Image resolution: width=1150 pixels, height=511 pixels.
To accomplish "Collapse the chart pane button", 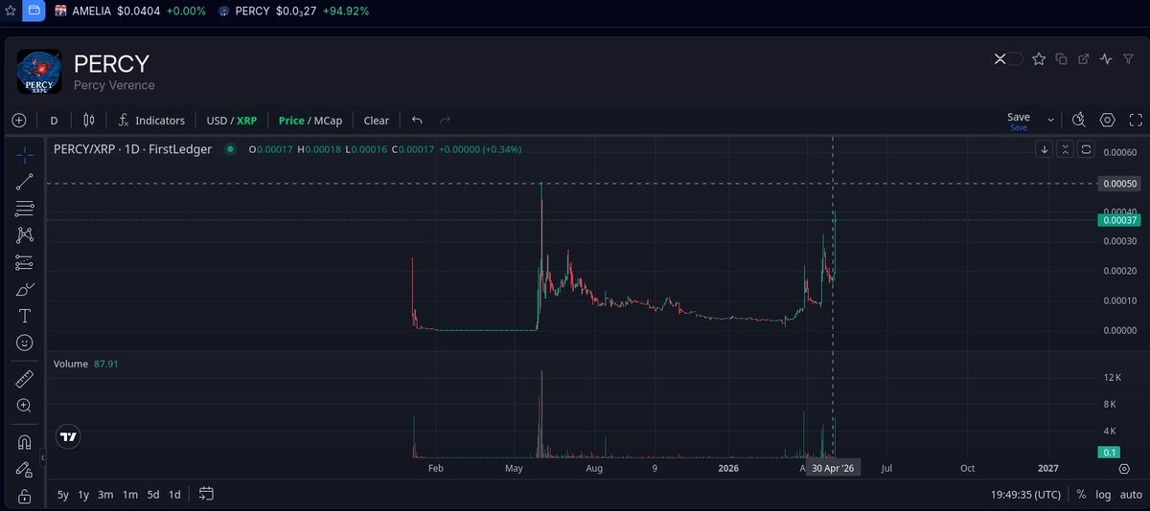I will (x=1066, y=149).
